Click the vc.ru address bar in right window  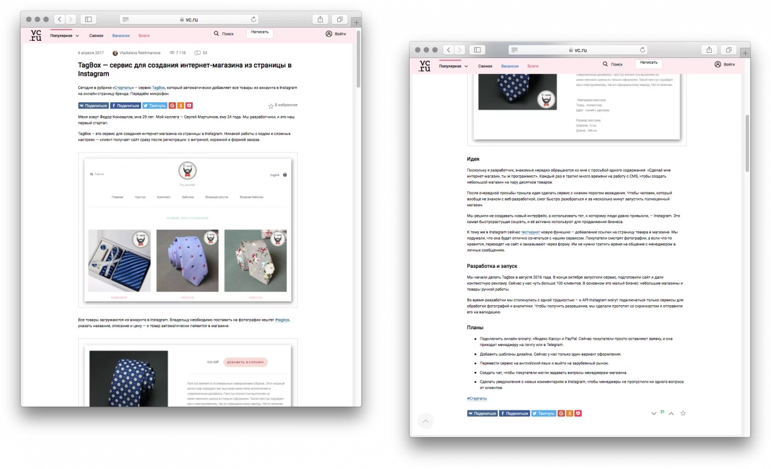tap(578, 50)
